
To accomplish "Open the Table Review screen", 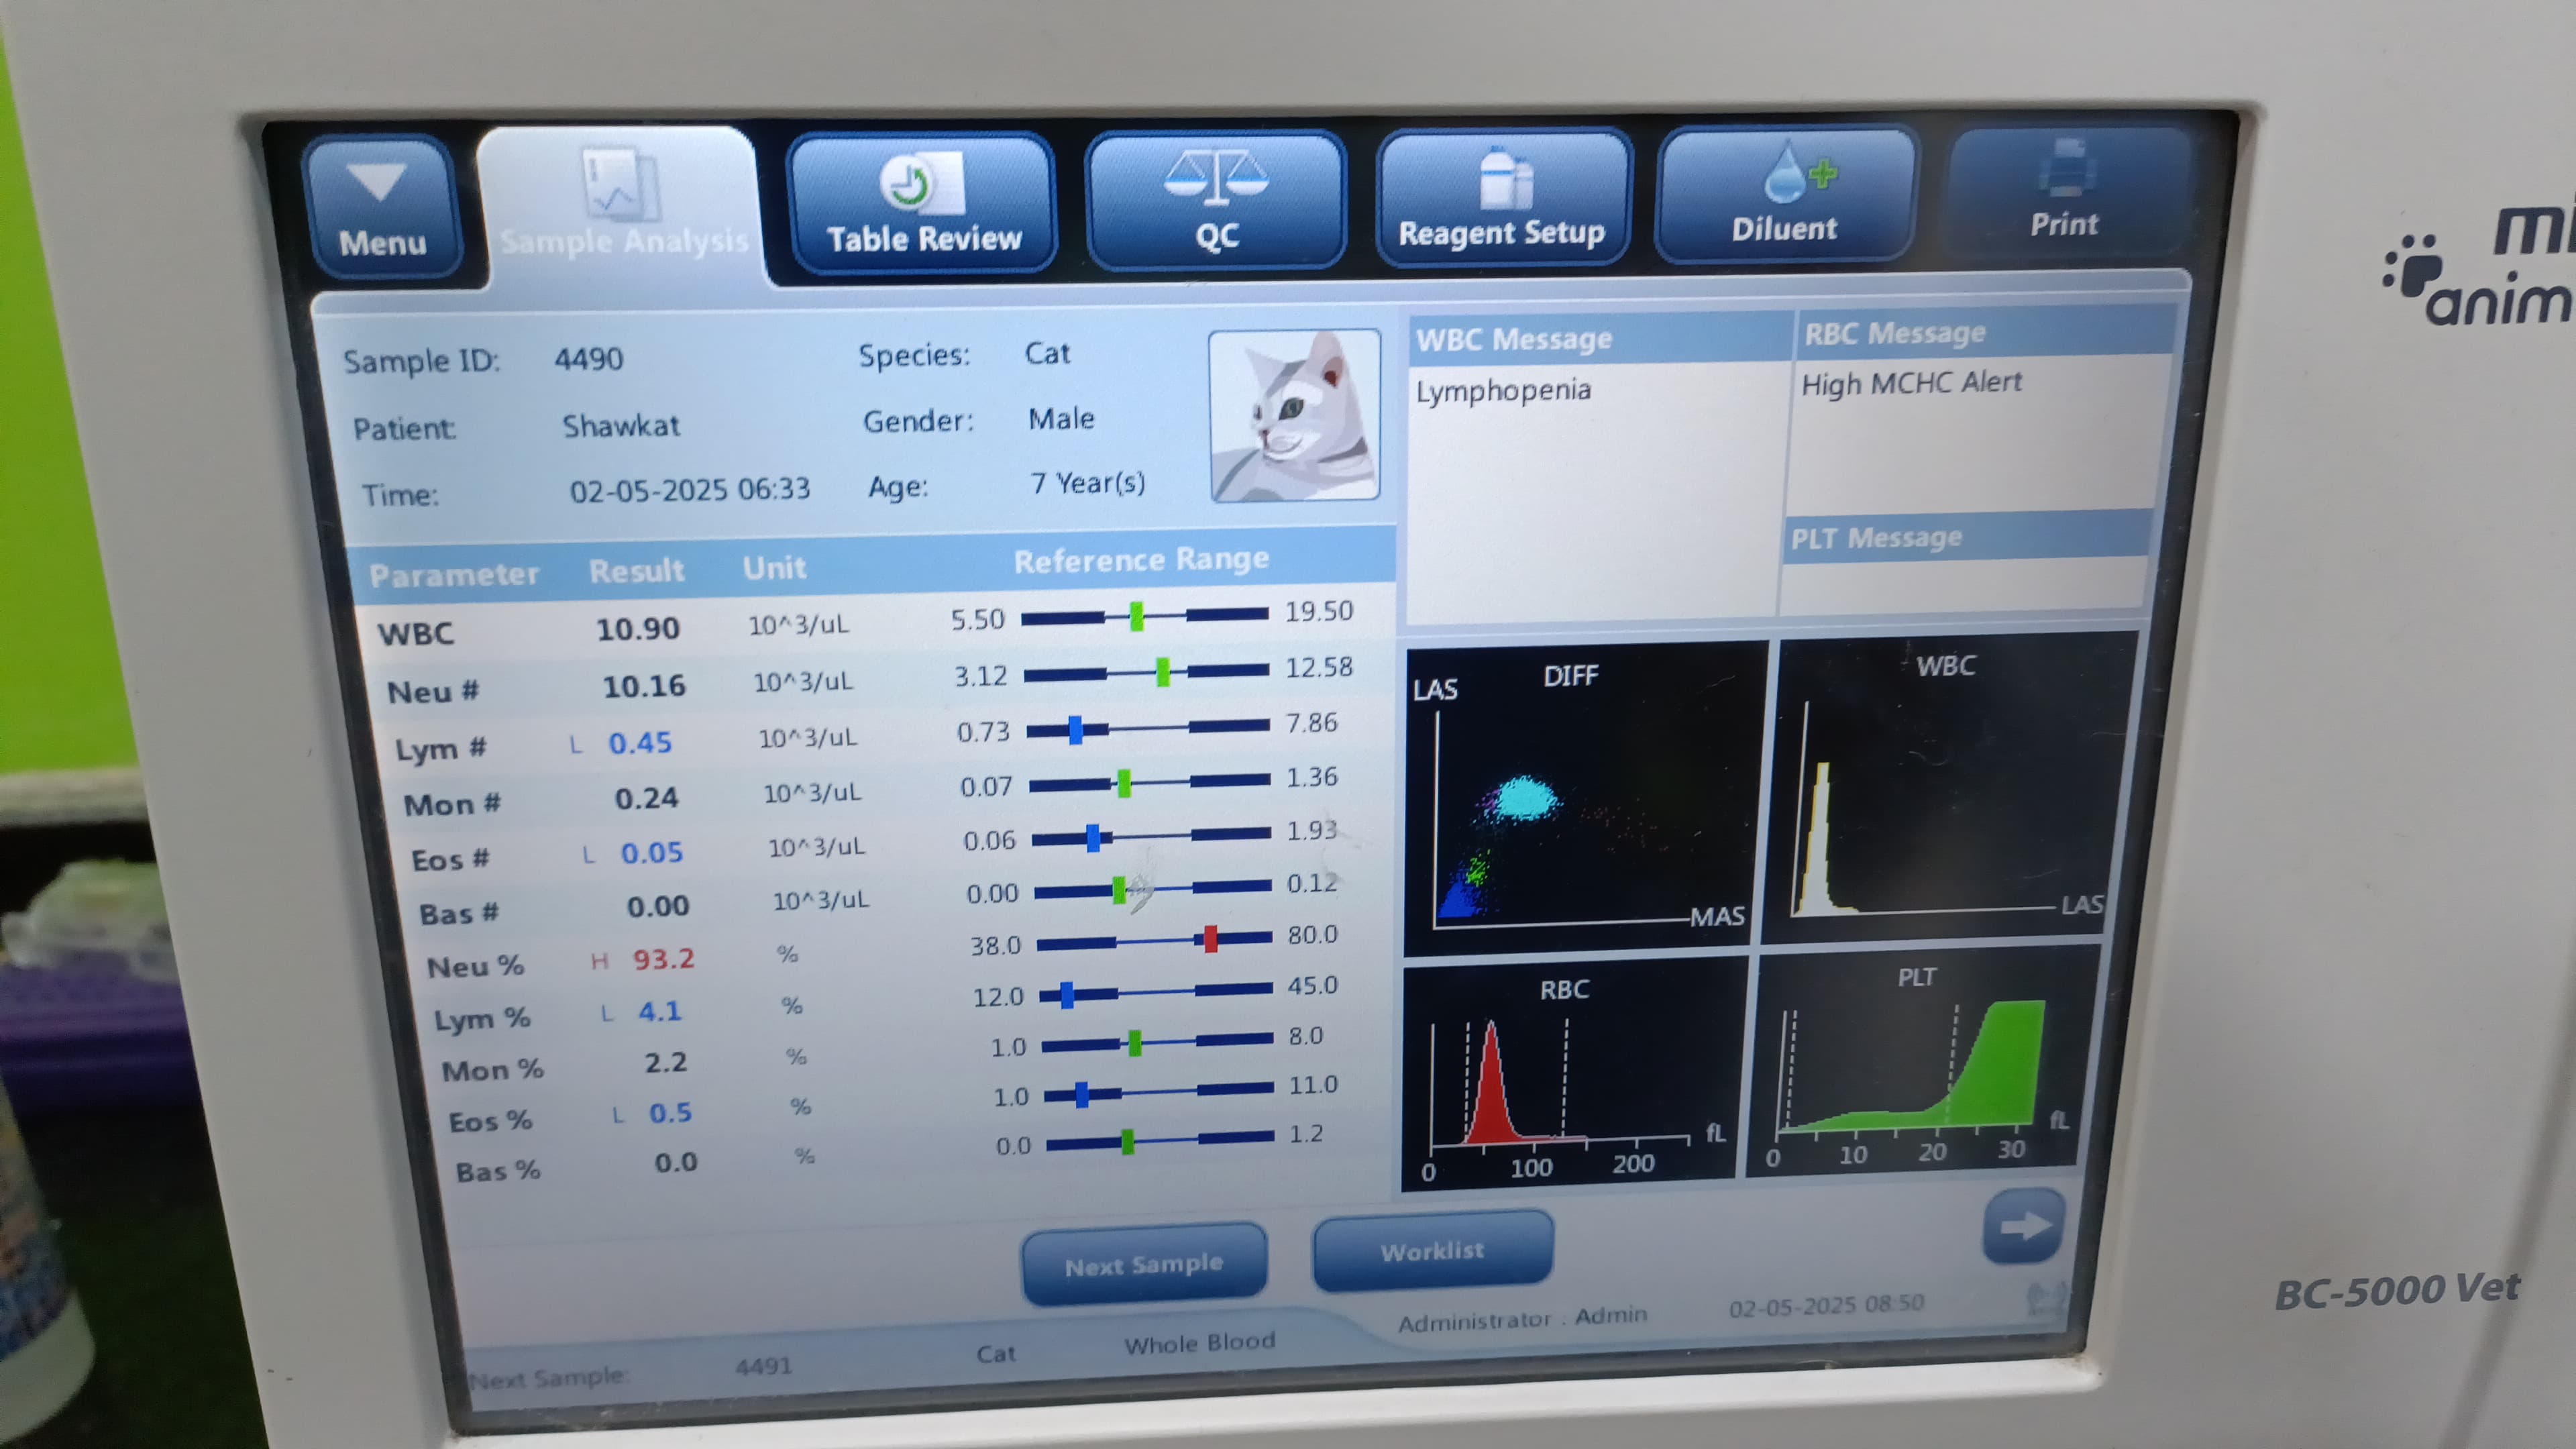I will [x=922, y=203].
